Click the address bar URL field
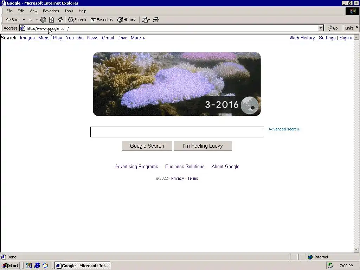Screen dimensions: 360x270 pyautogui.click(x=172, y=28)
